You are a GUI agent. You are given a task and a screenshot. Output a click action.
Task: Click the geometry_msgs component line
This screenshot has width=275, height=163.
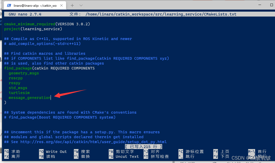pos(24,73)
